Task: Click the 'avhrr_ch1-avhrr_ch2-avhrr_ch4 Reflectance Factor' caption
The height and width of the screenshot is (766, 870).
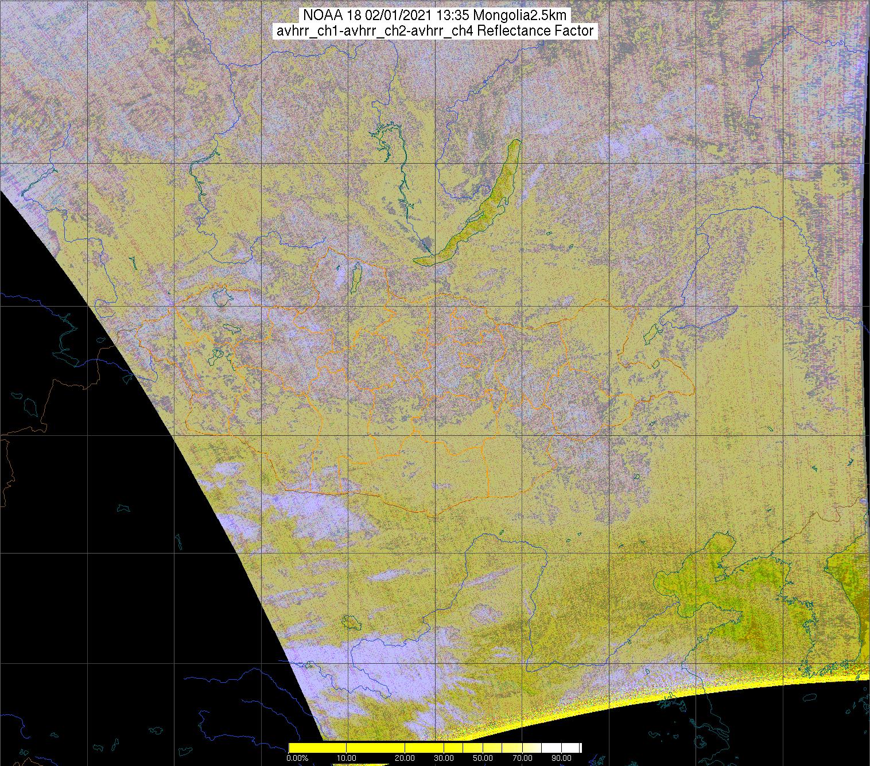Action: click(435, 31)
